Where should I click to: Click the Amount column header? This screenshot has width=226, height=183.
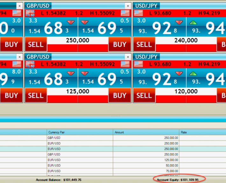[146, 132]
